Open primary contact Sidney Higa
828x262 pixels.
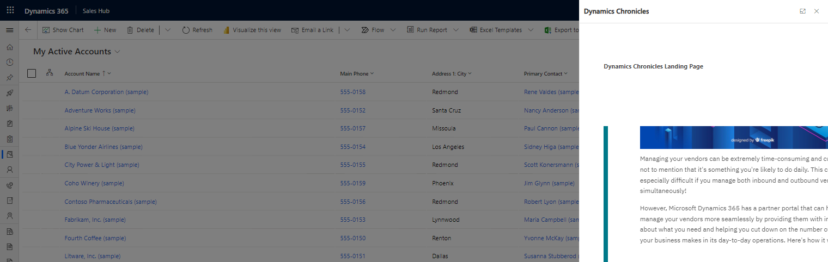click(x=551, y=147)
